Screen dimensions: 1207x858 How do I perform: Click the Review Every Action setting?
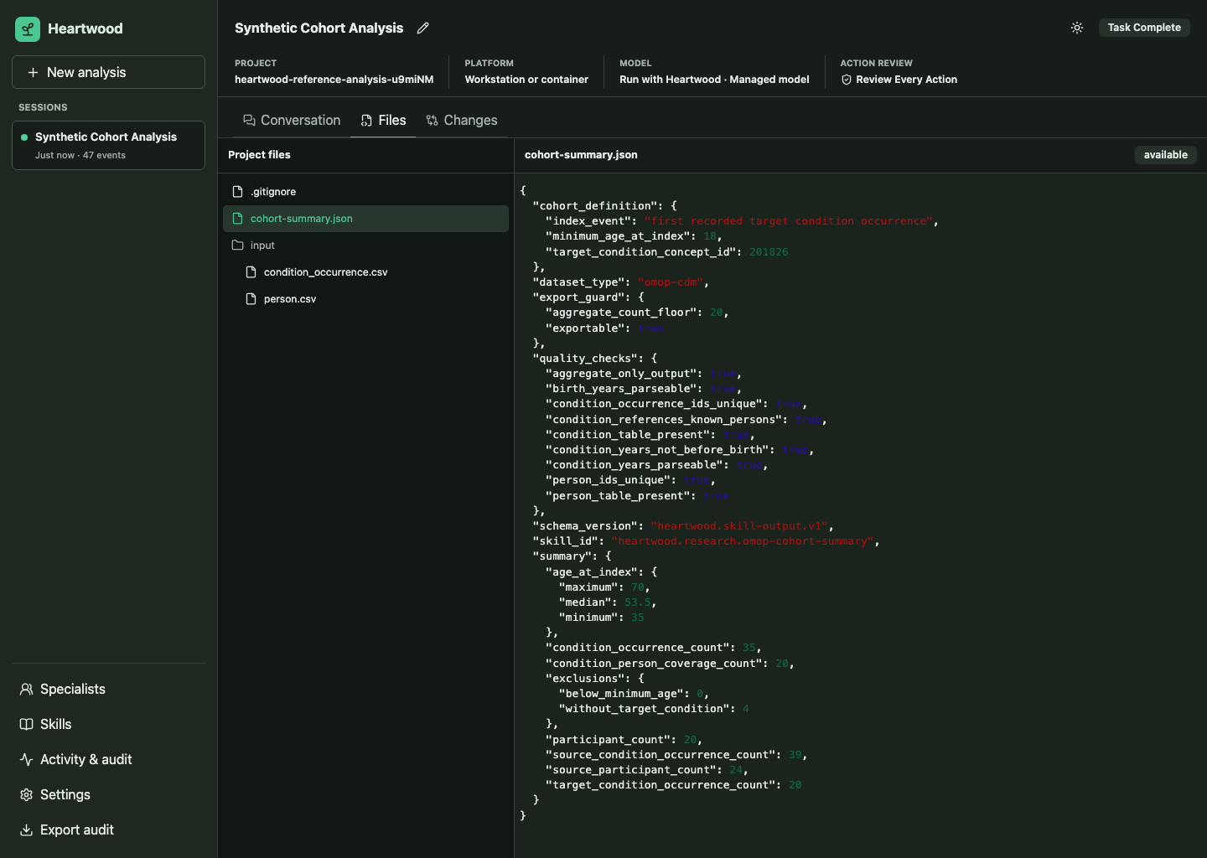pyautogui.click(x=899, y=80)
